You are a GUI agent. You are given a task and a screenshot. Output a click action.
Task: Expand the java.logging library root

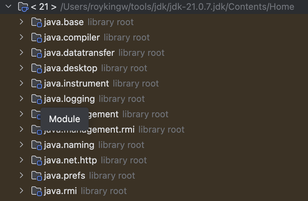21,99
